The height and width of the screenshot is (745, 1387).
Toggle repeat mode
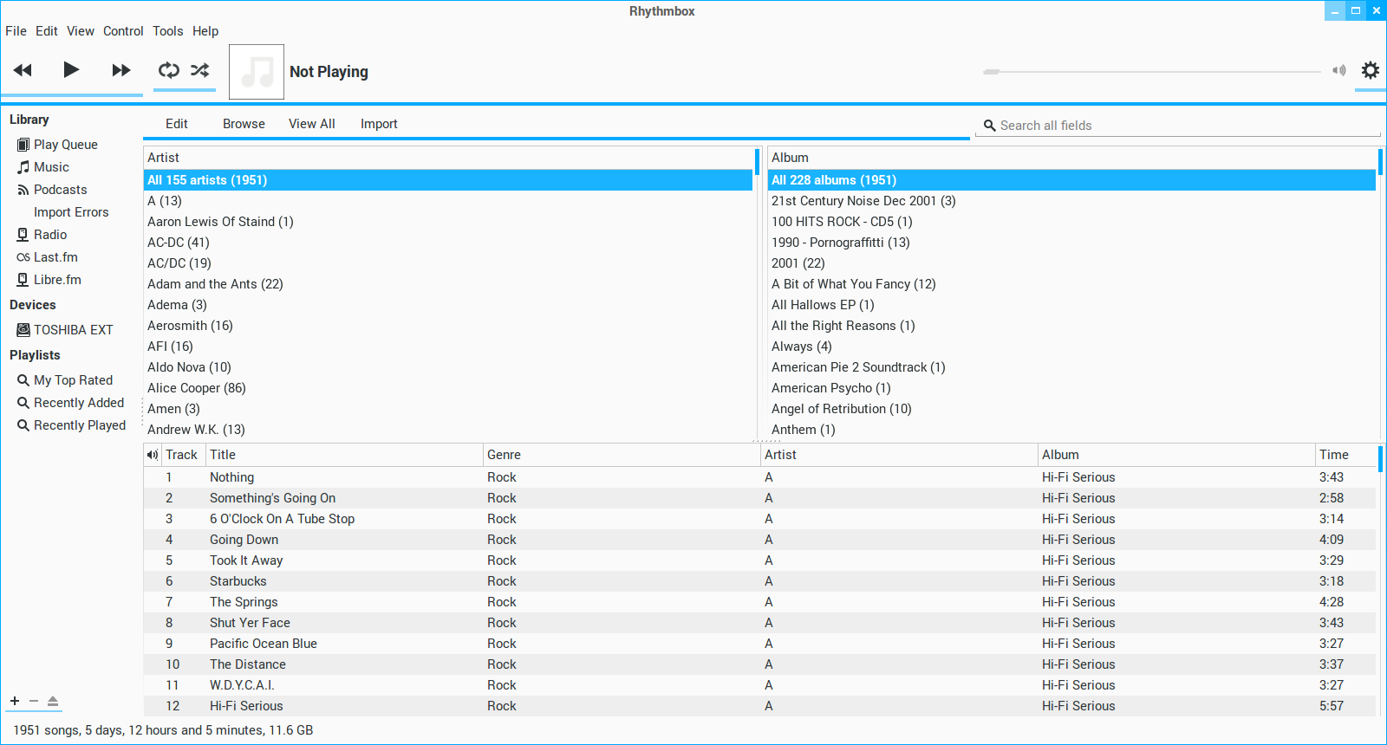(169, 70)
